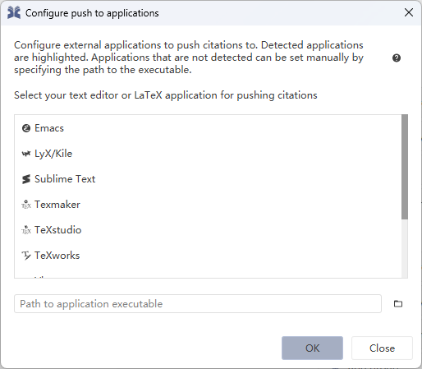Image resolution: width=422 pixels, height=369 pixels.
Task: Click the TeXworks logo icon
Action: pos(26,256)
